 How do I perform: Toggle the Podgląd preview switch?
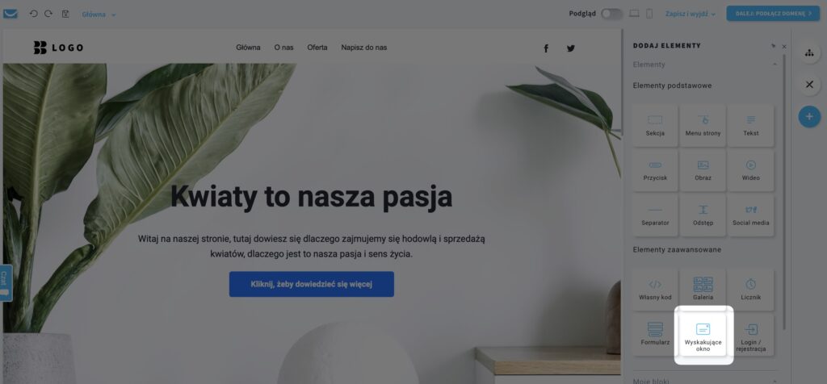click(x=612, y=14)
